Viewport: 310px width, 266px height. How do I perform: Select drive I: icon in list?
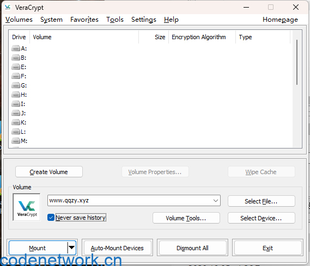click(16, 104)
